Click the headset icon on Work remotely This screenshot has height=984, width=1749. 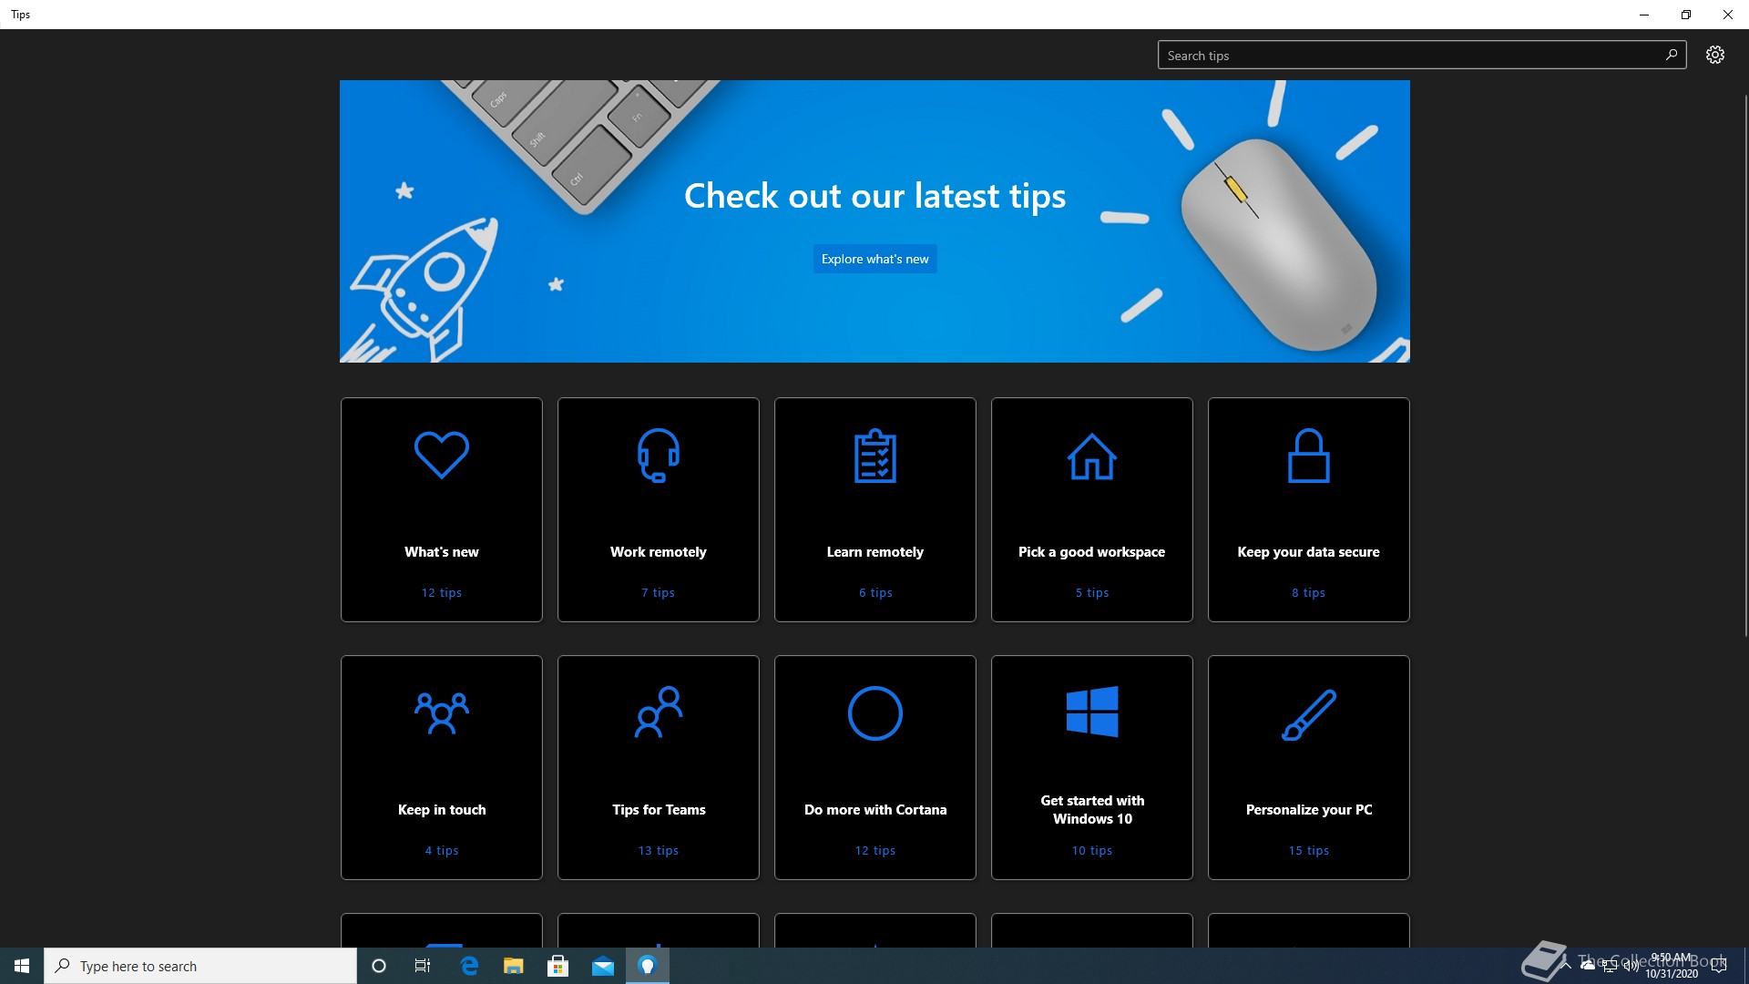[x=658, y=455]
